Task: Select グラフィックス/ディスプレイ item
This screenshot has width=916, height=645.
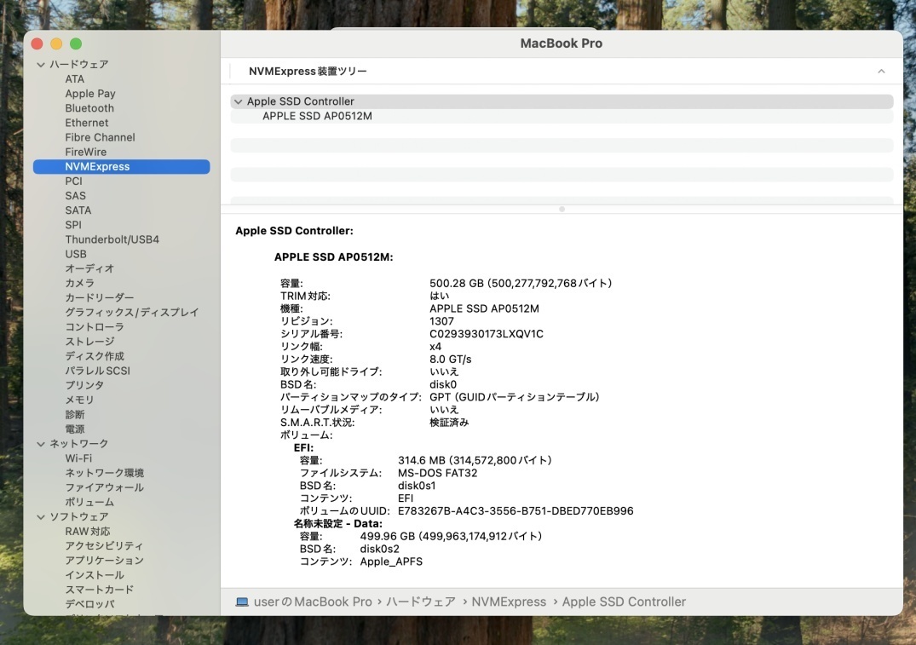Action: (132, 313)
